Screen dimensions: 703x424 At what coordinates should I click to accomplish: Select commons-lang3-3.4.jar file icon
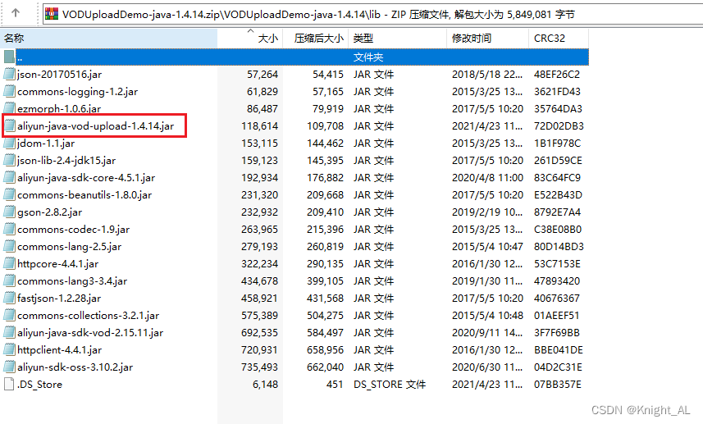point(9,281)
